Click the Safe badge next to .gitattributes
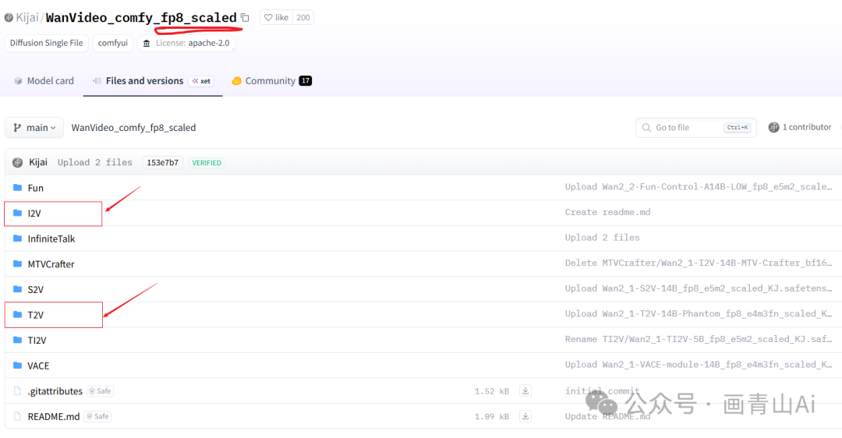The height and width of the screenshot is (438, 842). pos(101,391)
